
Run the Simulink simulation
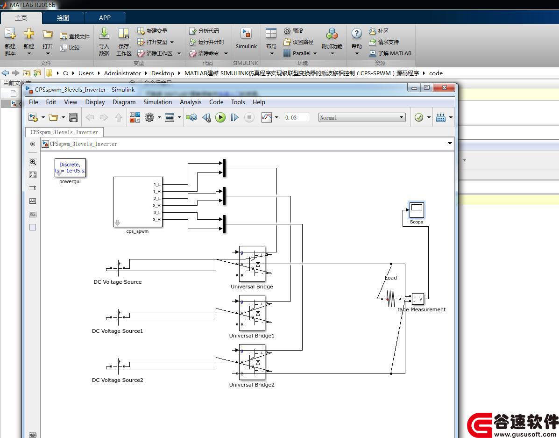click(x=220, y=117)
